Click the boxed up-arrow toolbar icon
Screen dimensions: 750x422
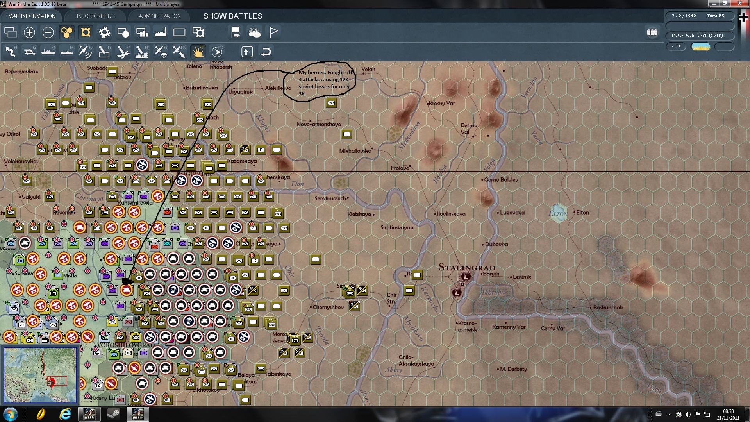pyautogui.click(x=247, y=52)
